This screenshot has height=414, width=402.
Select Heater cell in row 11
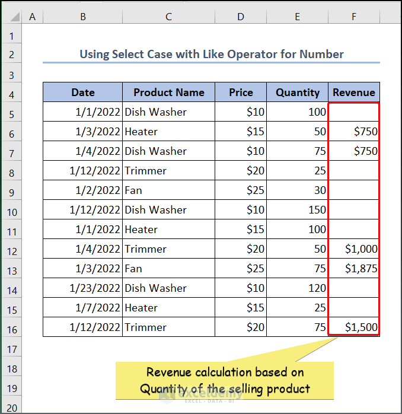168,229
